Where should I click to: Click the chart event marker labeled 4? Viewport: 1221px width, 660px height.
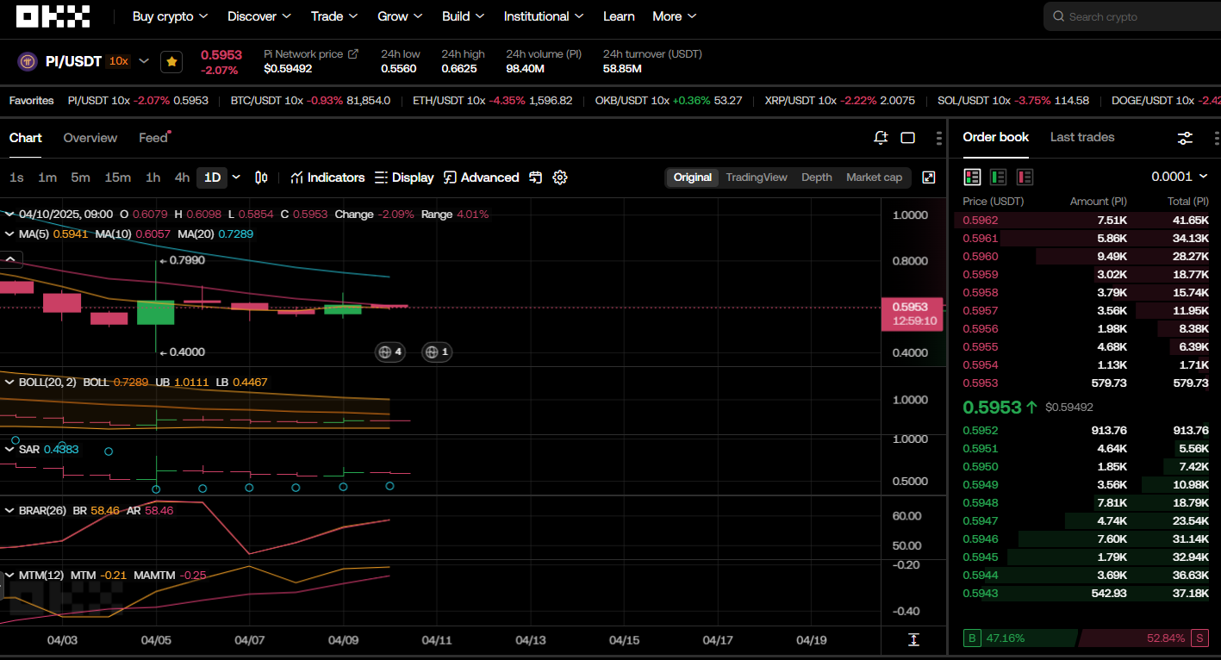[x=389, y=352]
